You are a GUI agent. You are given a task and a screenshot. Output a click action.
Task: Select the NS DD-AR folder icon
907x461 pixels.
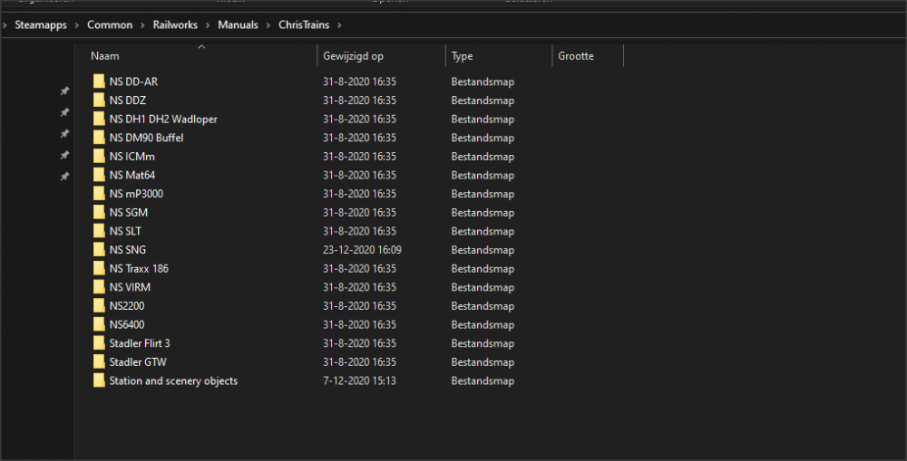(x=99, y=82)
